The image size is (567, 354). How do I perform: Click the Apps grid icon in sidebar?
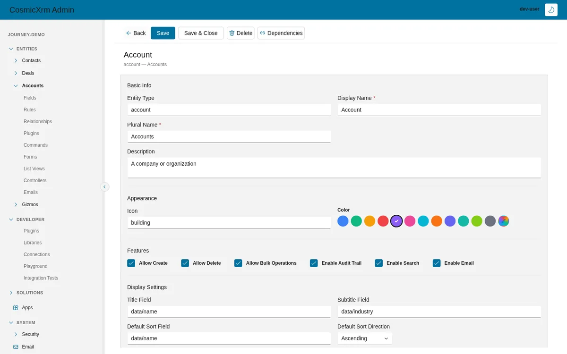(x=16, y=308)
